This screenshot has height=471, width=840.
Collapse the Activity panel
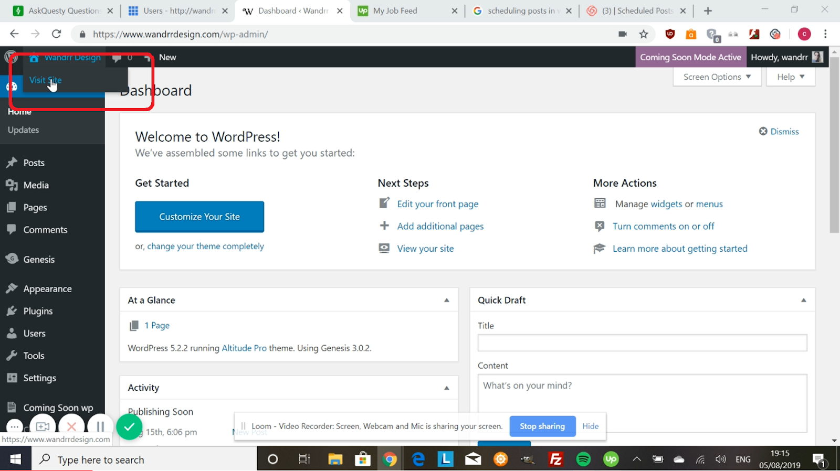click(x=447, y=388)
